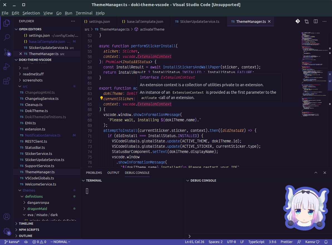
Task: Toggle the editor layout icon
Action: coord(315,21)
